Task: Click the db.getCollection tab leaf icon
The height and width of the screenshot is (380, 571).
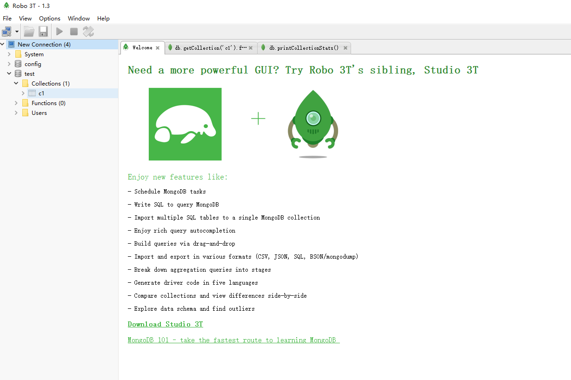Action: (171, 47)
